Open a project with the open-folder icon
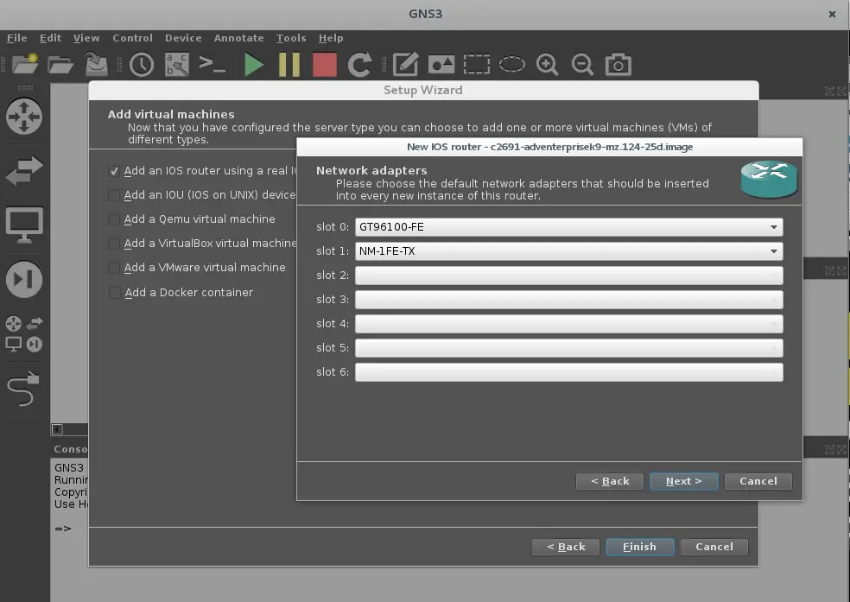Image resolution: width=850 pixels, height=602 pixels. click(60, 65)
